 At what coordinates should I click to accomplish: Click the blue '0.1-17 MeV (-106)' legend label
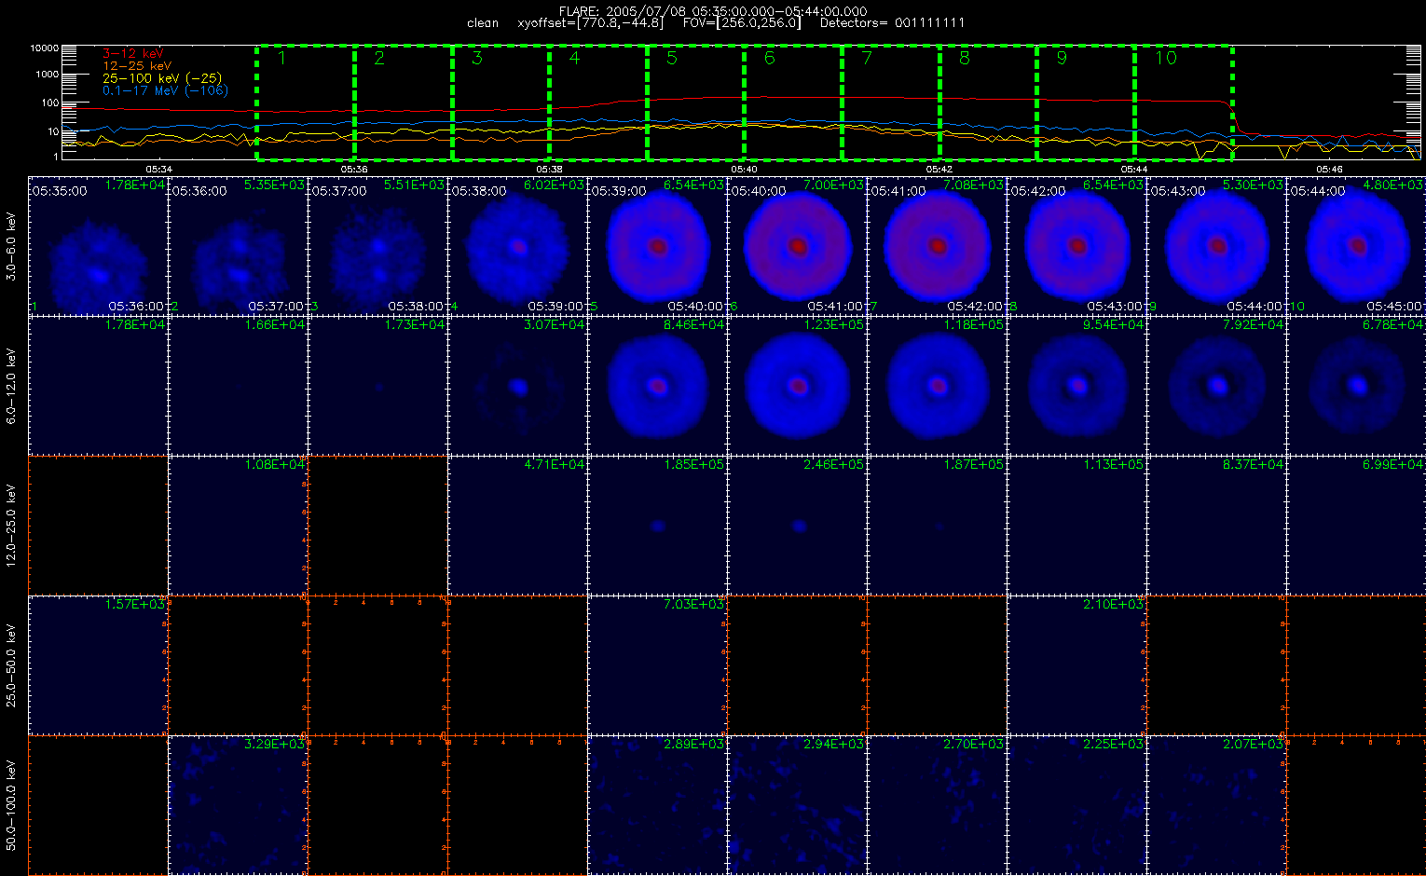[165, 90]
